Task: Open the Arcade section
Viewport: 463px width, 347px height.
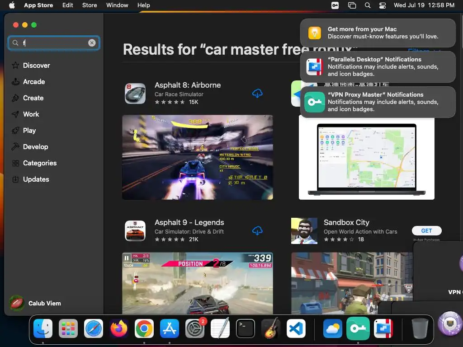Action: [x=28, y=82]
